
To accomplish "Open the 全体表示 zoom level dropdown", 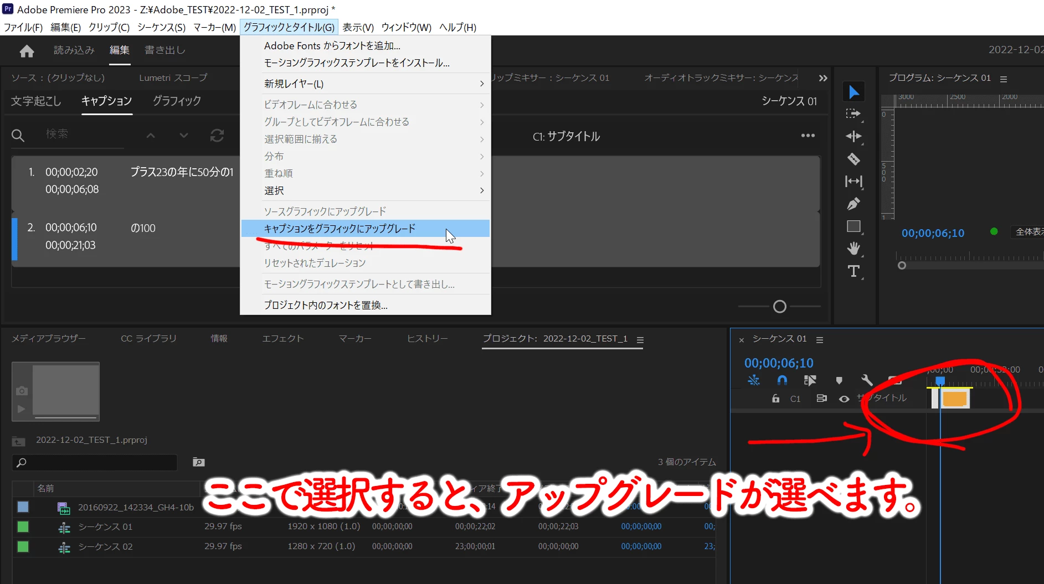I will click(1028, 232).
